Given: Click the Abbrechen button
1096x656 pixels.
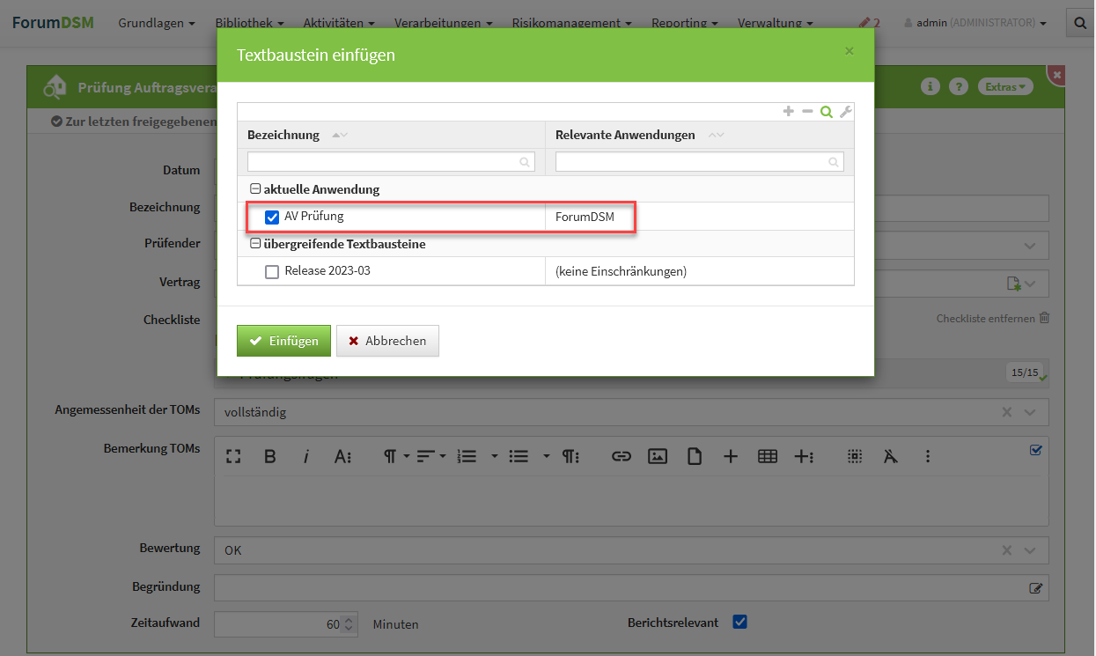Looking at the screenshot, I should point(387,341).
